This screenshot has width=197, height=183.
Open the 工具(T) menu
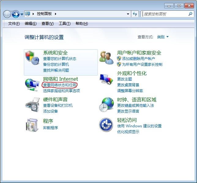pos(65,24)
